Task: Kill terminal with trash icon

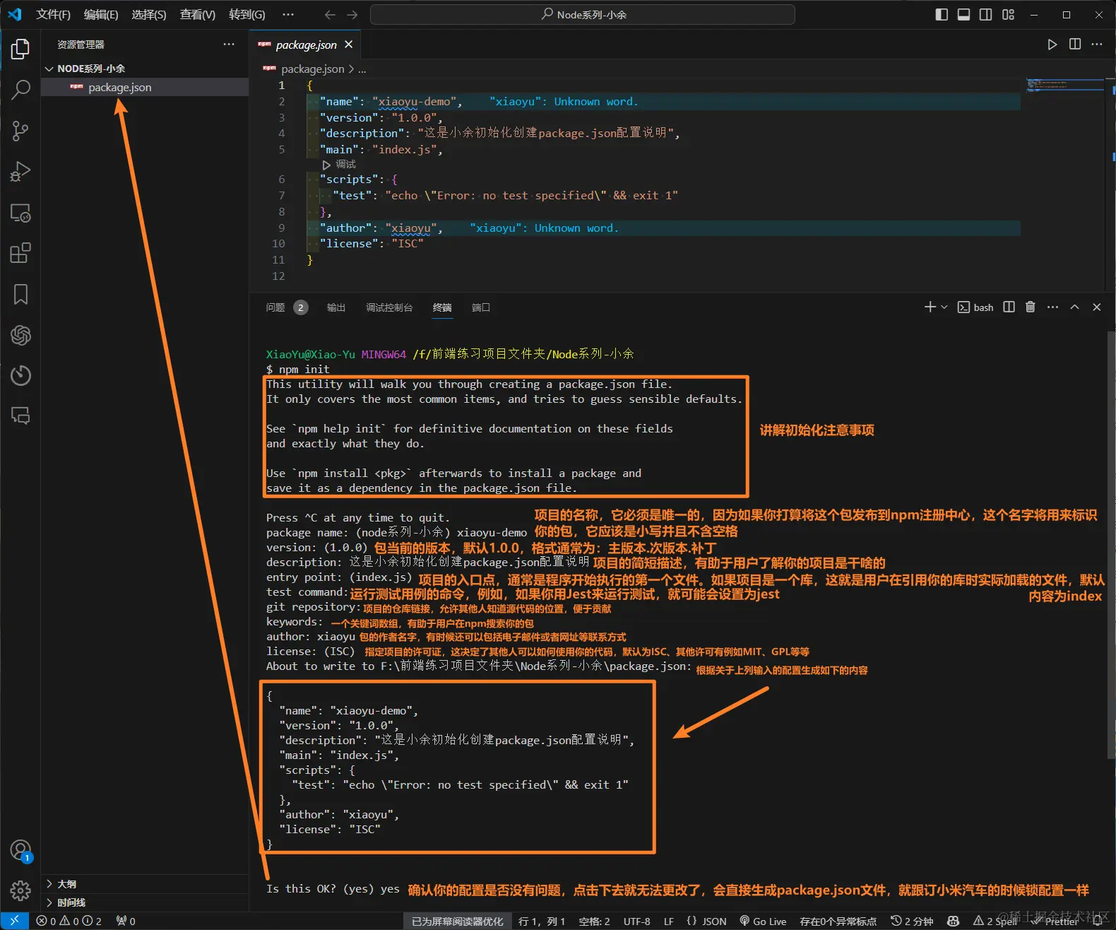Action: tap(1031, 307)
